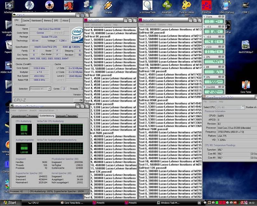Click the OK button in CPU-Z
The image size is (257, 206).
tap(78, 100)
